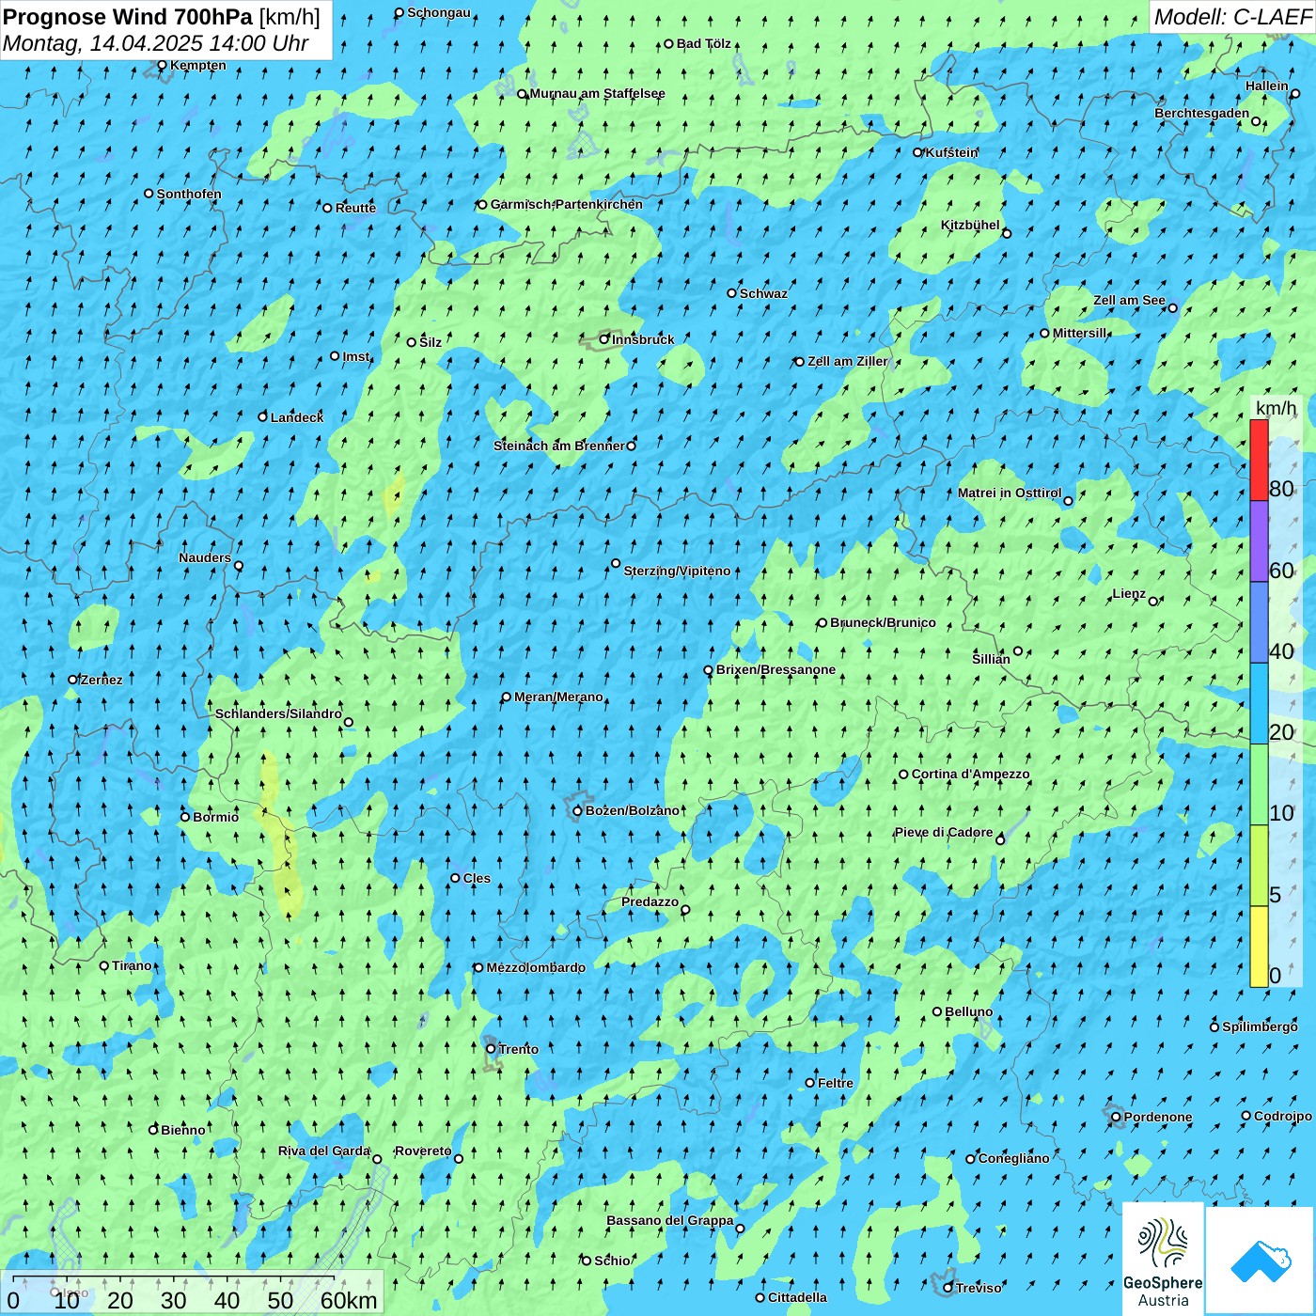Click the Pordenone city marker
The height and width of the screenshot is (1316, 1316).
tap(1116, 1118)
